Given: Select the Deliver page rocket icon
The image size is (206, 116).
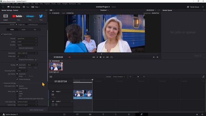Looking at the screenshot, I should click(142, 114).
